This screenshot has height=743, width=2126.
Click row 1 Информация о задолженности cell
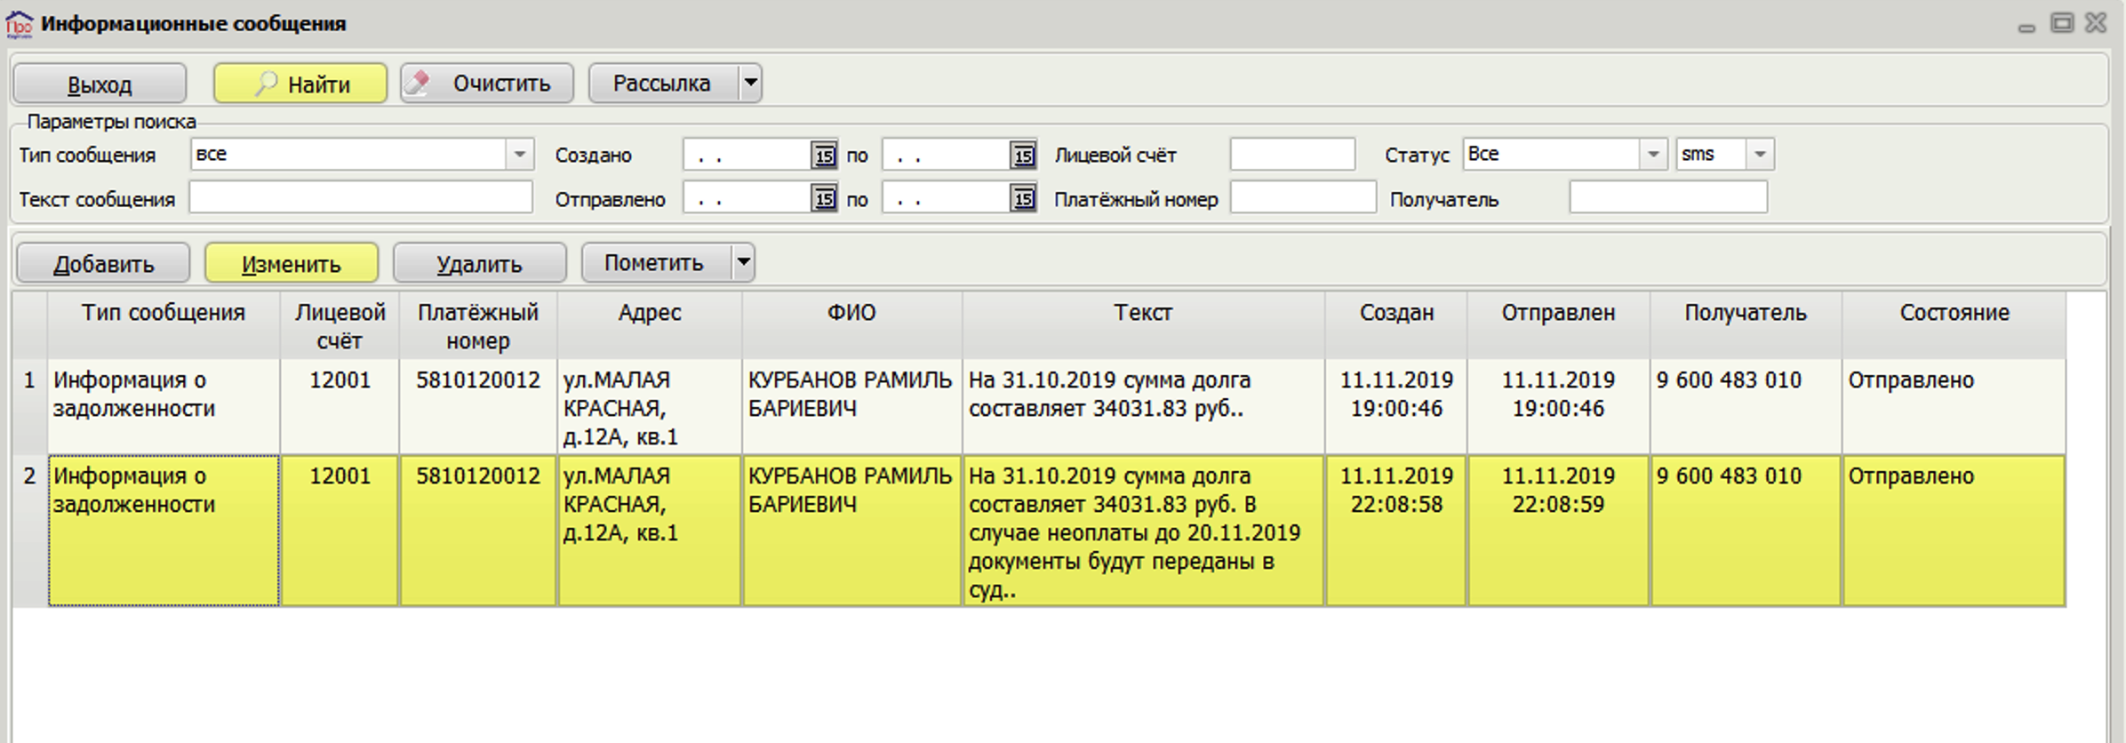(164, 406)
